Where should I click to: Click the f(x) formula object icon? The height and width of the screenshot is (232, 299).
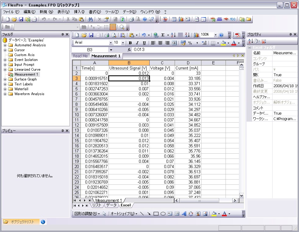click(x=233, y=19)
